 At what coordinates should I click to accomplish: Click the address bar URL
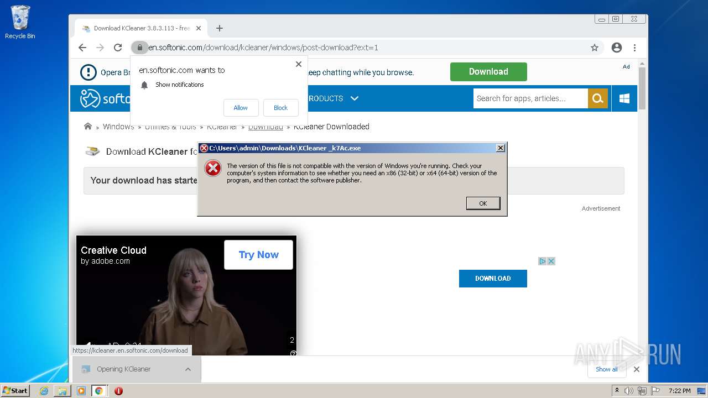tap(263, 48)
